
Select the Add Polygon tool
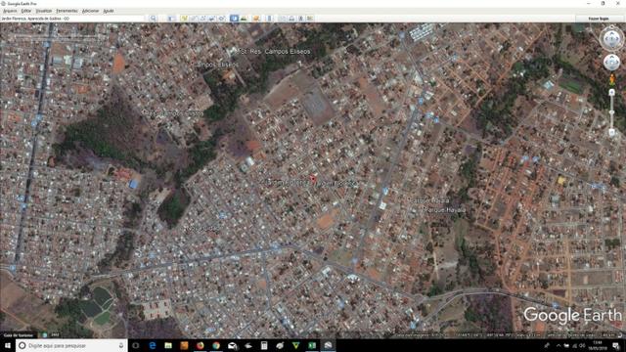tap(194, 19)
